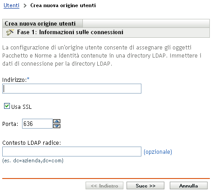The image size is (213, 192).
Task: Click the (opzionale) link
Action: 158,152
